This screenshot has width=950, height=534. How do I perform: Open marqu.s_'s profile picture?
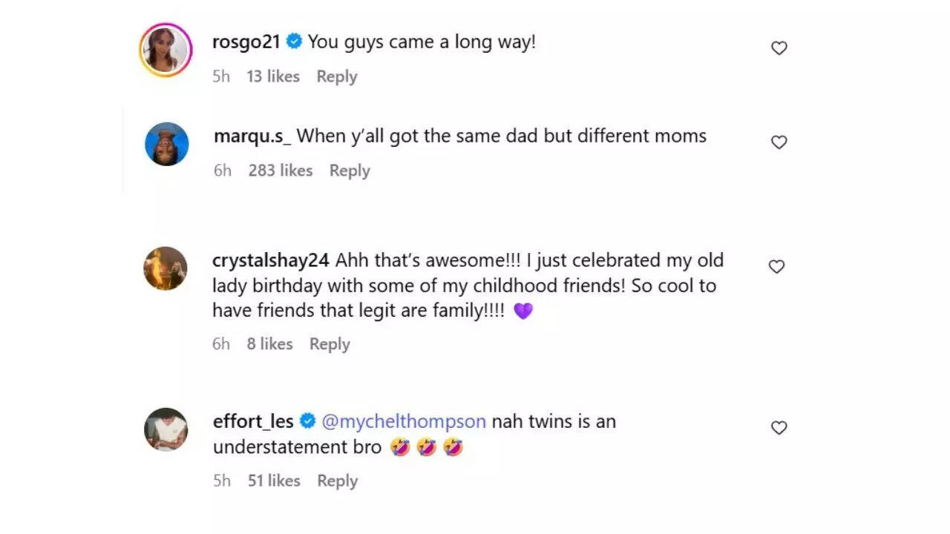[x=166, y=144]
